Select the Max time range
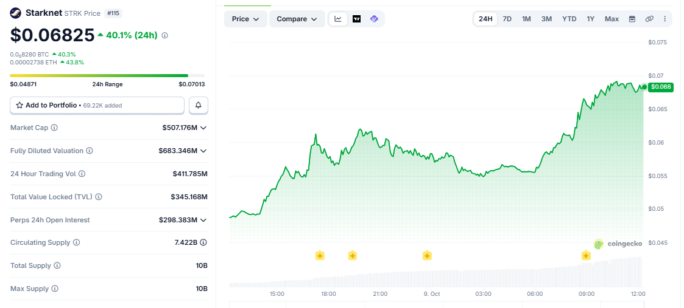 click(x=612, y=19)
